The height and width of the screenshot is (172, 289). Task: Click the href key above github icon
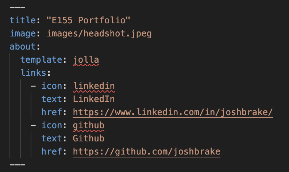tap(52, 112)
